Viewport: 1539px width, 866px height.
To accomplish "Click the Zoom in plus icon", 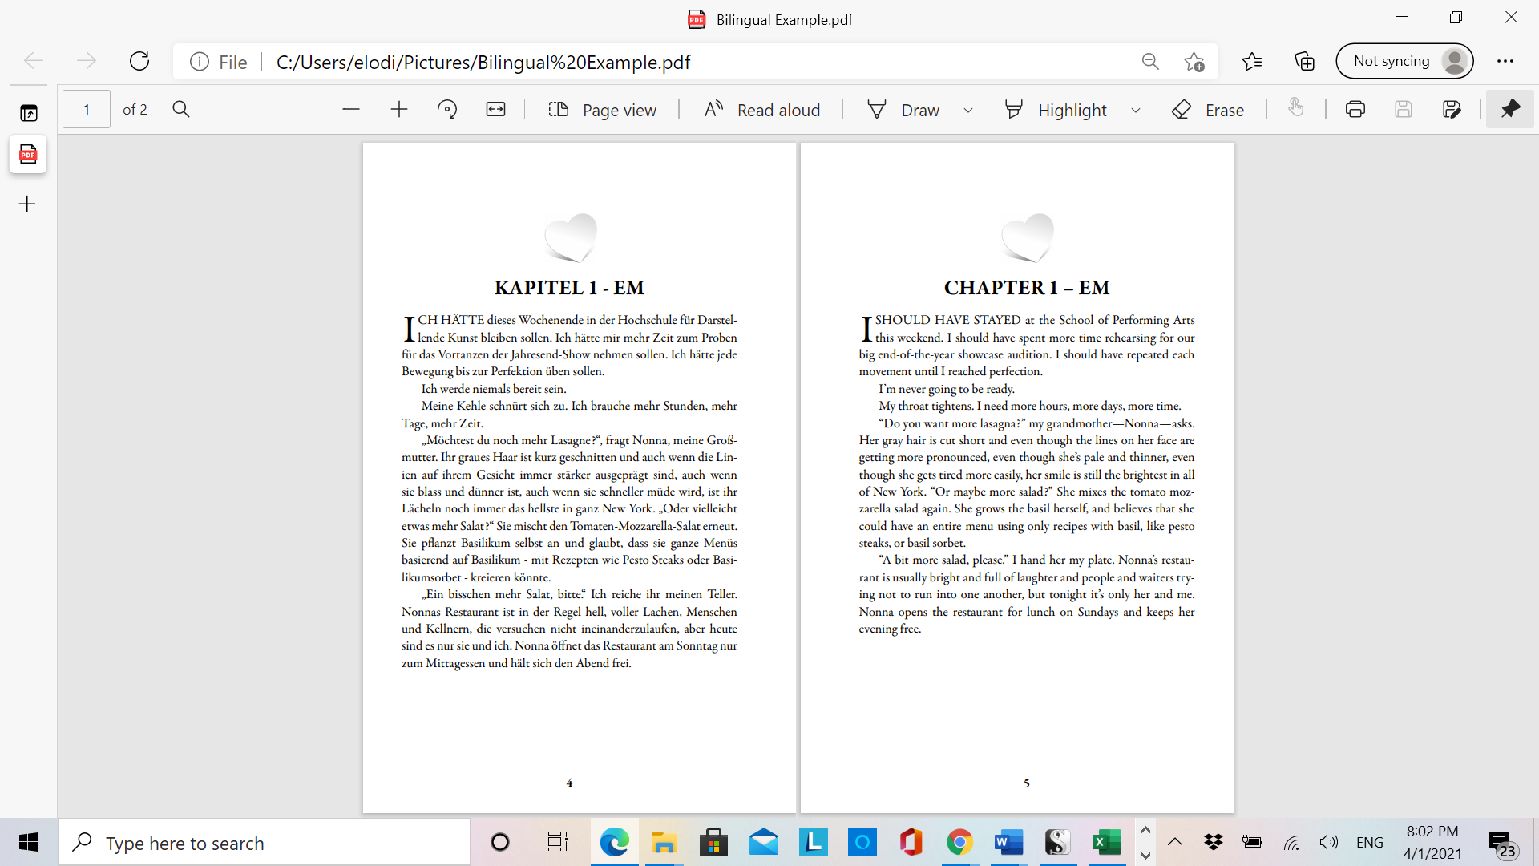I will (399, 110).
